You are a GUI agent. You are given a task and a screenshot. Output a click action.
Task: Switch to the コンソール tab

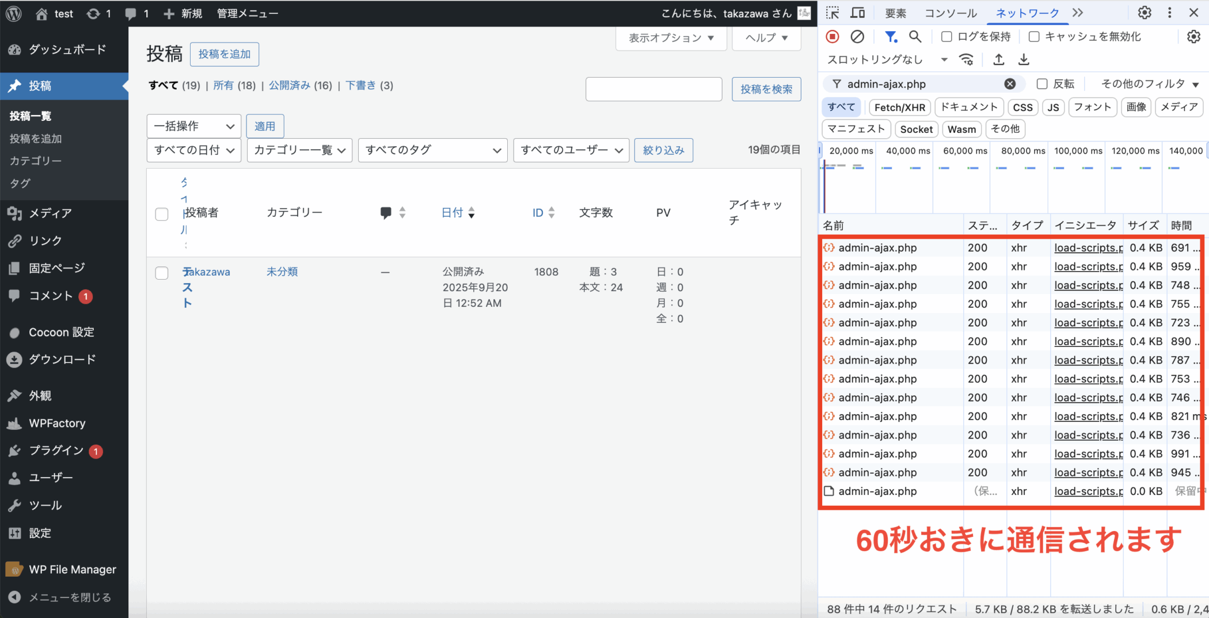click(951, 13)
